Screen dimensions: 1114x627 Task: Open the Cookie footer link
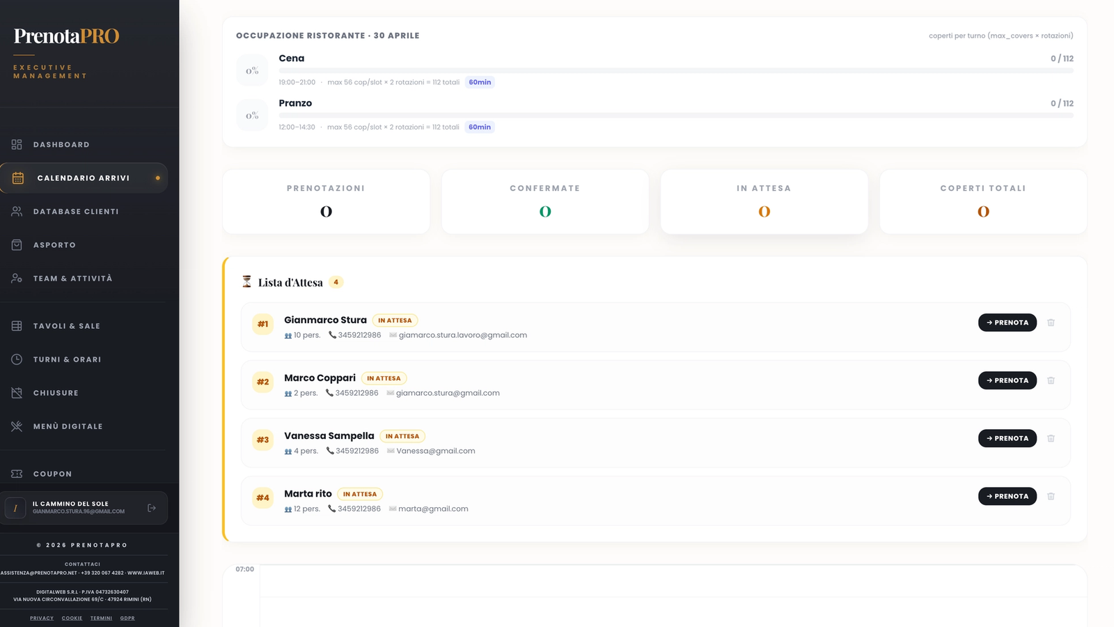tap(72, 618)
